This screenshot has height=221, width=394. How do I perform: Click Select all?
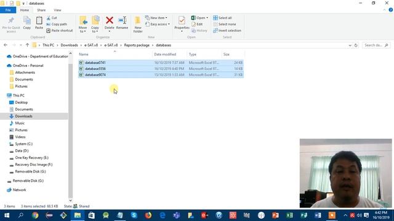pyautogui.click(x=222, y=18)
